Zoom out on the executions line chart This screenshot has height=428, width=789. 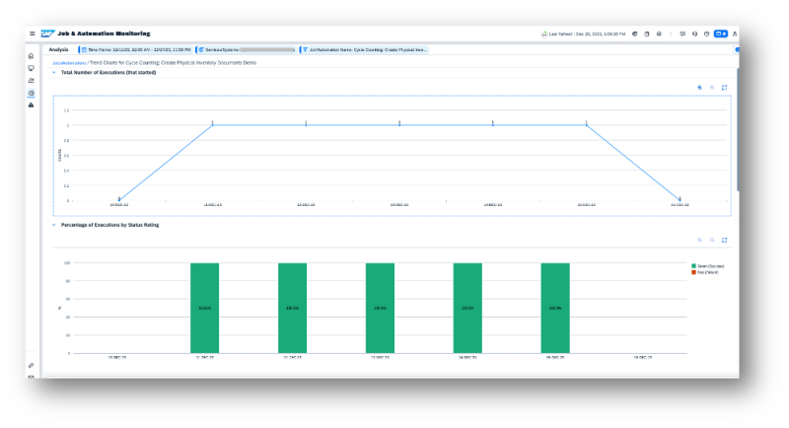tap(712, 87)
